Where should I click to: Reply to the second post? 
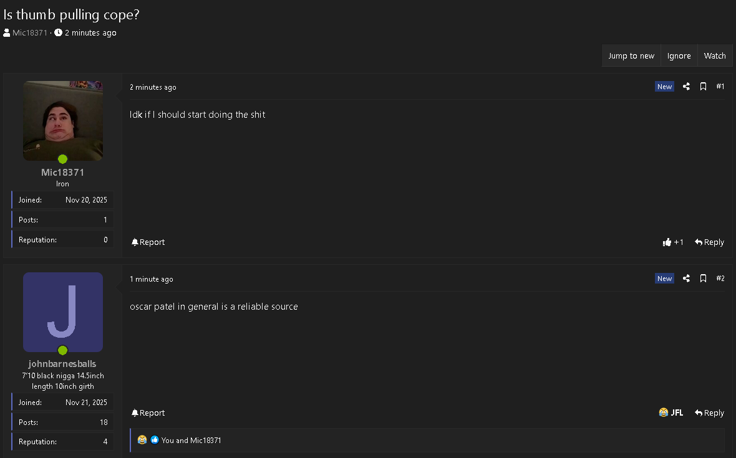tap(709, 413)
